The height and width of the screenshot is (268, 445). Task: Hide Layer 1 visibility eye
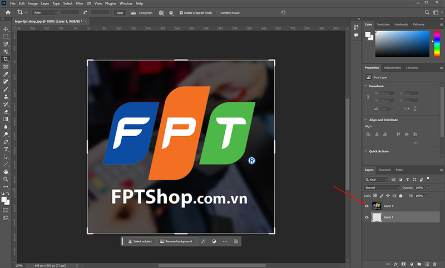[367, 217]
